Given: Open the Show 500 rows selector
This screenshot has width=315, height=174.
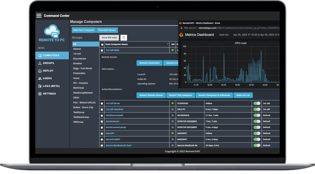Looking at the screenshot, I should point(109,37).
